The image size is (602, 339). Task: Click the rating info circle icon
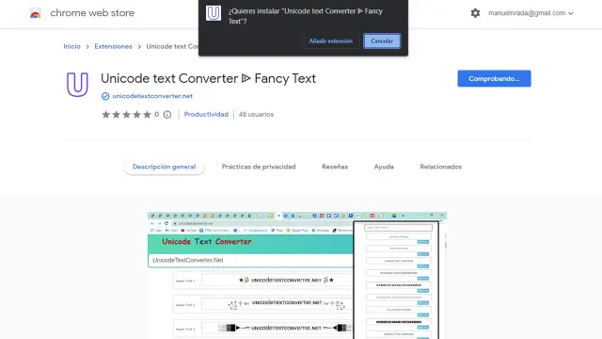point(167,115)
